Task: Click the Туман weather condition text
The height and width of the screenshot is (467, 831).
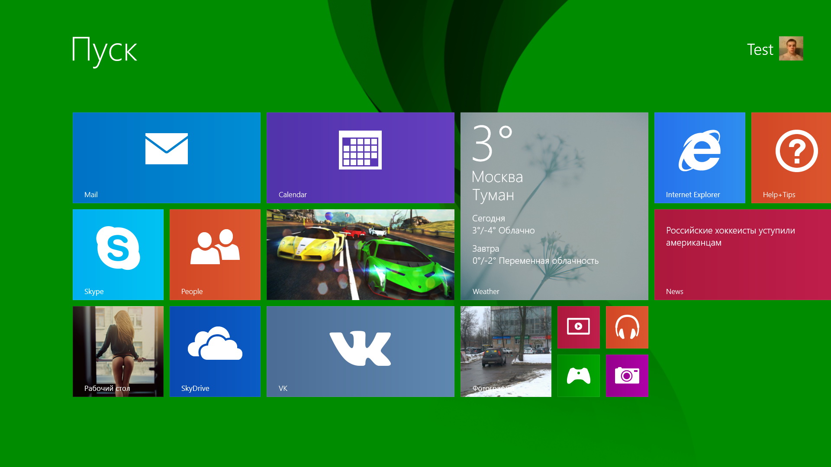Action: pyautogui.click(x=493, y=195)
